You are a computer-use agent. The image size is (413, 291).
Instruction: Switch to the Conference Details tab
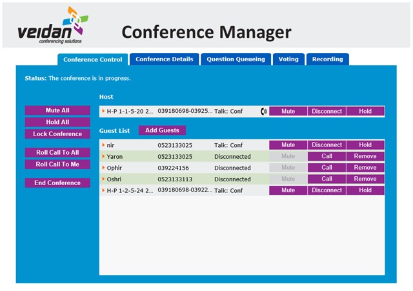click(164, 59)
